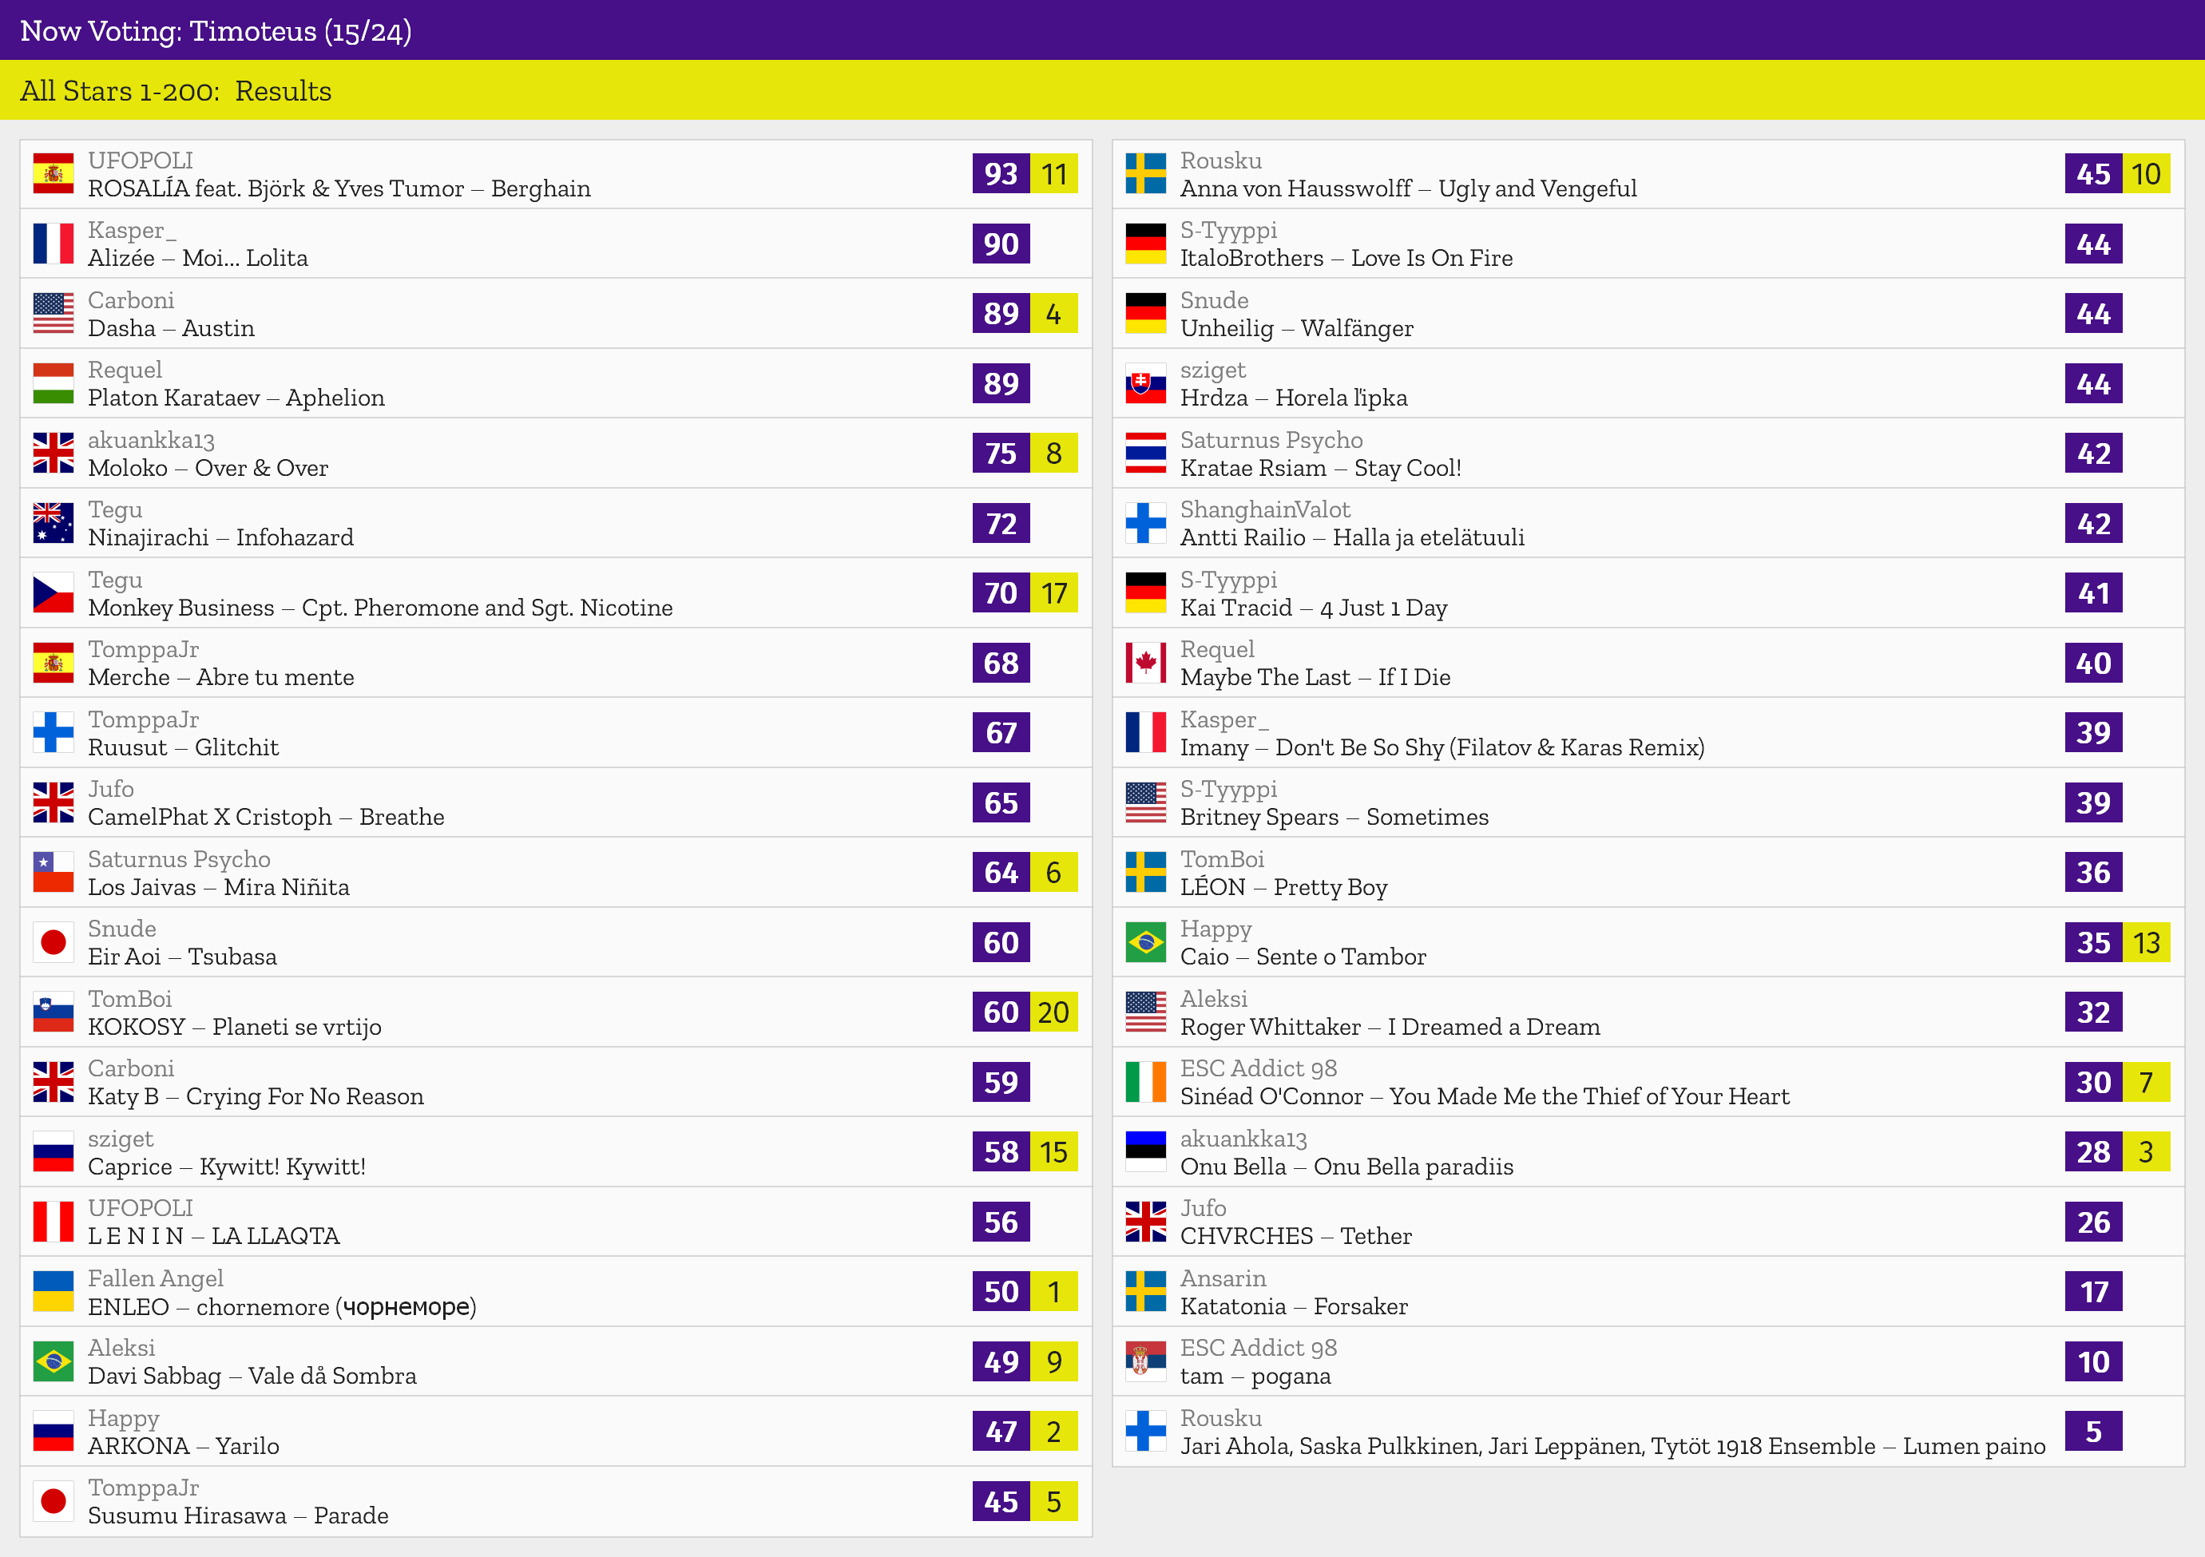This screenshot has height=1557, width=2205.
Task: Select the Thailand flag beside Kratae Rsiam
Action: coord(1146,453)
